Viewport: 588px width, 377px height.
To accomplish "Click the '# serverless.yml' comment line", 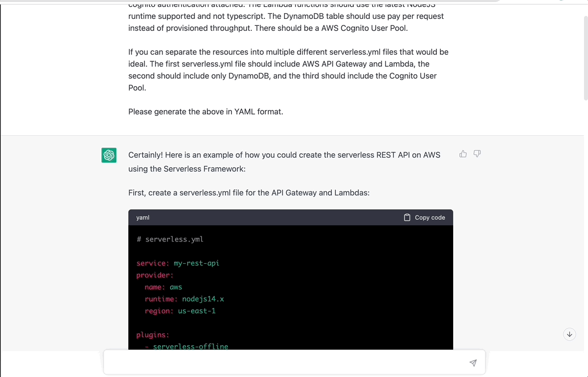I will tap(170, 239).
